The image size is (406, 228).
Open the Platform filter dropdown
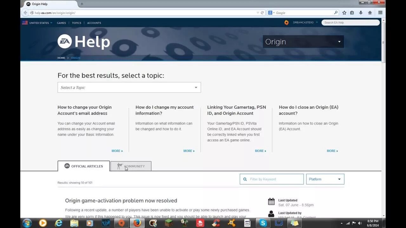(325, 179)
